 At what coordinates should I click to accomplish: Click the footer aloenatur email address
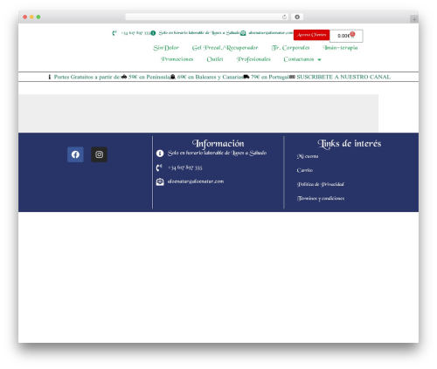click(196, 181)
